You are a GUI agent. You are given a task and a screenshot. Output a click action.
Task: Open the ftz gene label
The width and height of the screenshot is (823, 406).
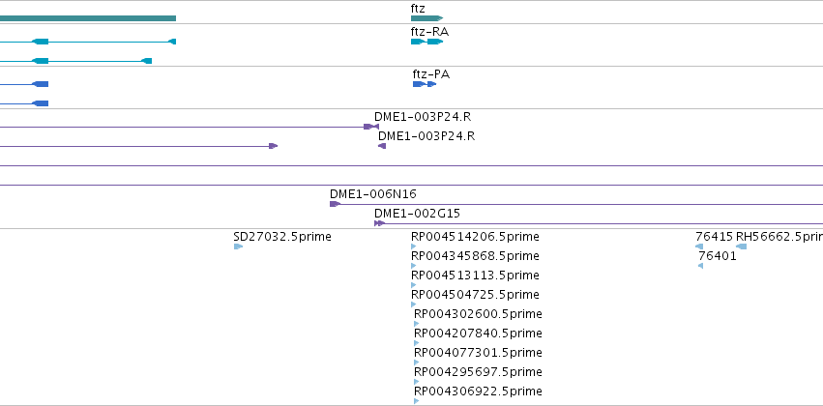(418, 9)
